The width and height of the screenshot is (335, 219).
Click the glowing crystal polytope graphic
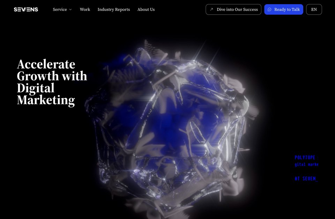click(x=171, y=128)
